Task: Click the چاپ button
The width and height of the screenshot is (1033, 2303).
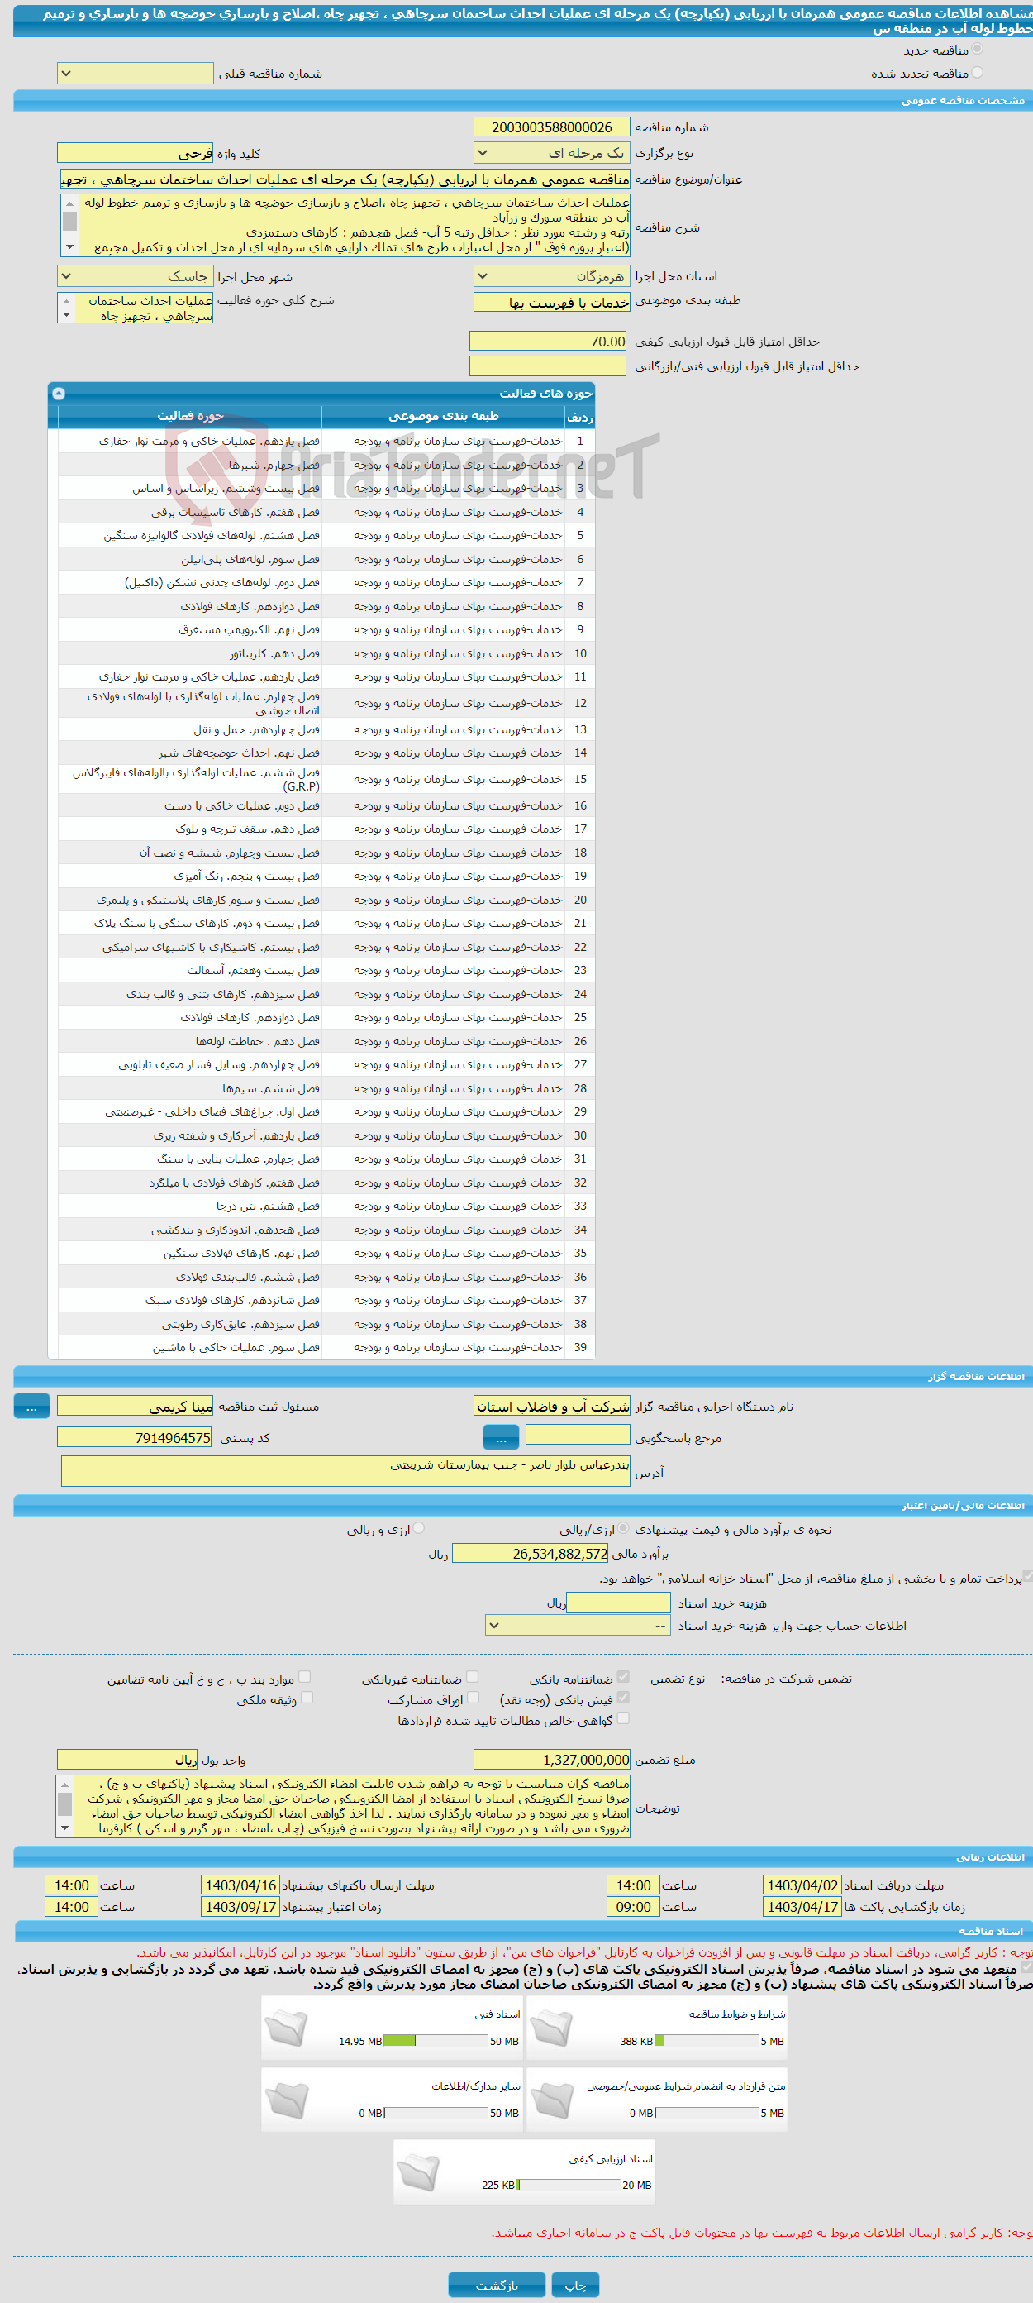Action: [575, 2285]
